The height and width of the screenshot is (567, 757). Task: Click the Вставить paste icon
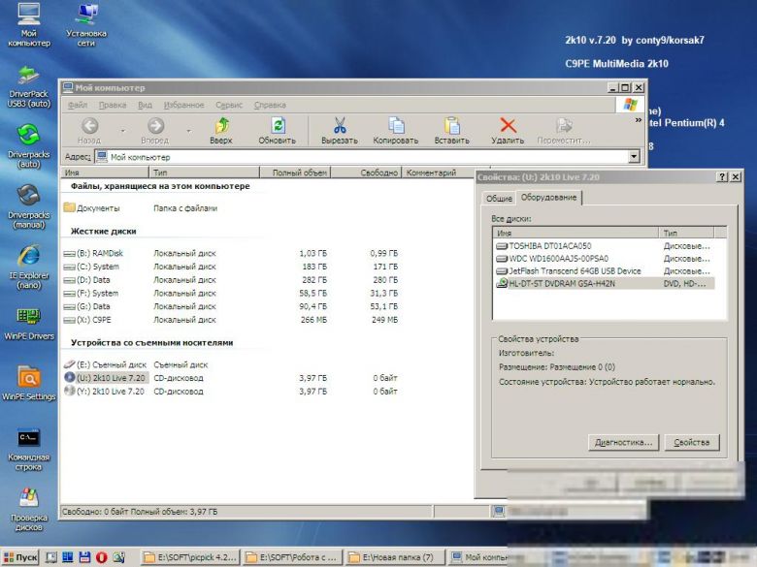click(x=452, y=126)
